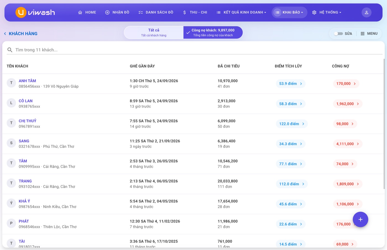This screenshot has height=250, width=387.
Task: Click the CÔNG NỢ column header
Action: pos(341,66)
